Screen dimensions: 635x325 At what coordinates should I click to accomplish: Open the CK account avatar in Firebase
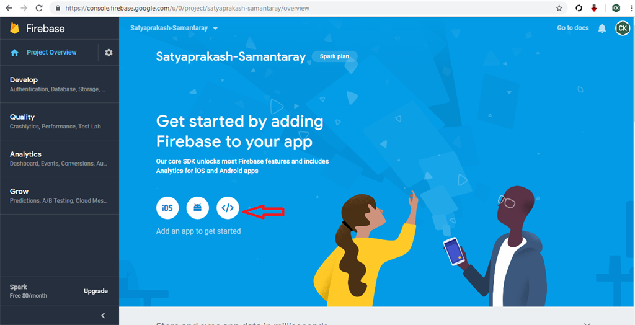click(x=623, y=28)
